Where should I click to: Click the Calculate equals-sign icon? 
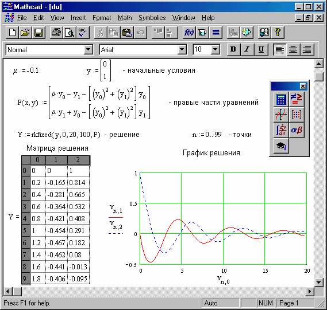[216, 33]
